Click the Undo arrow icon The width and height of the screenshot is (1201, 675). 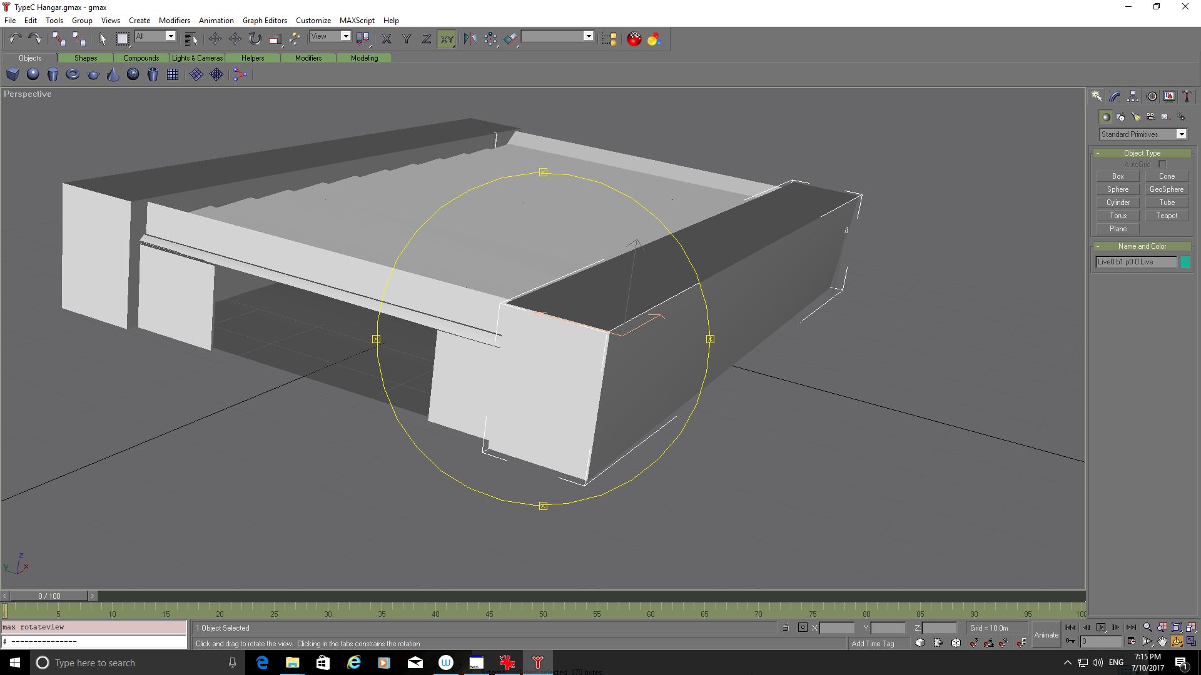[x=15, y=39]
